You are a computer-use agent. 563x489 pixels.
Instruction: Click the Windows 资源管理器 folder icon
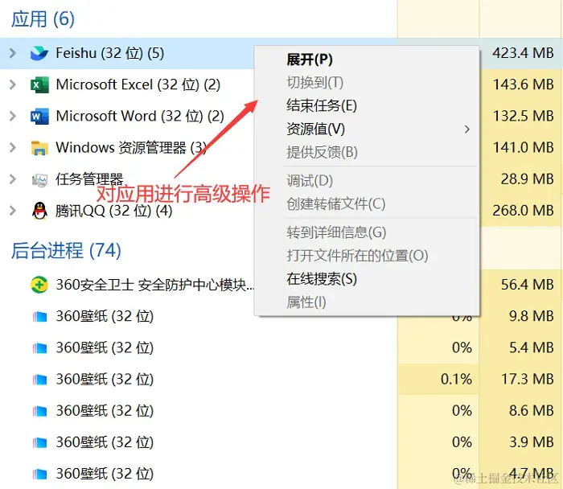[x=39, y=148]
